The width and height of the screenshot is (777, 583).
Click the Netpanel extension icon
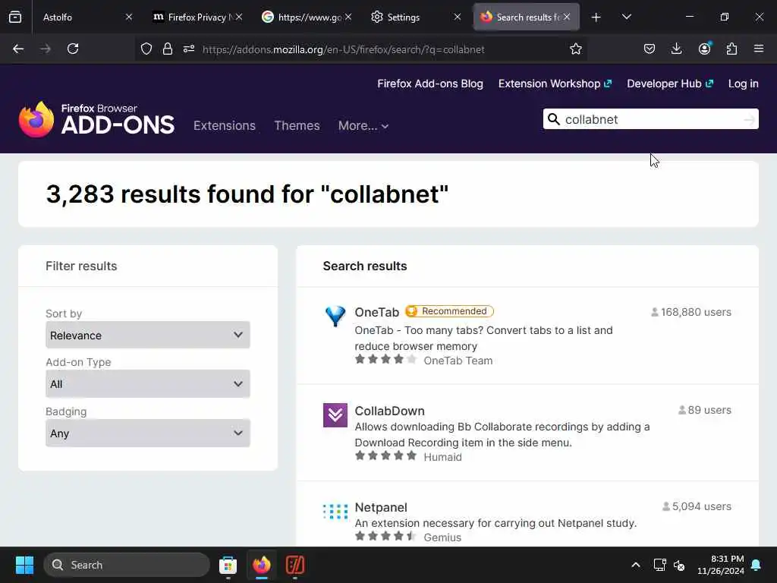click(x=335, y=511)
